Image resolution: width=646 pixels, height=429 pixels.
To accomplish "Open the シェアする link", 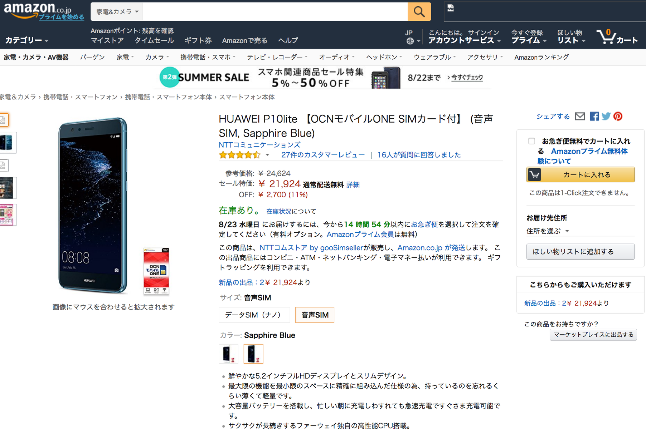I will click(553, 116).
